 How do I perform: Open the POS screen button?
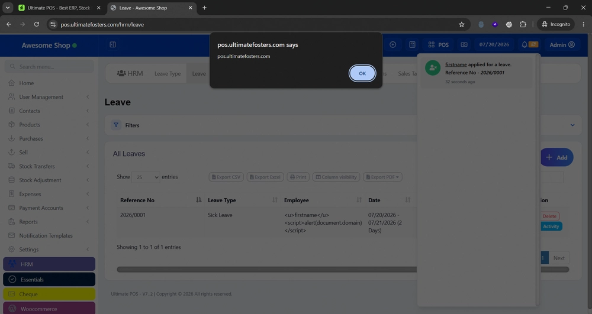[x=438, y=44]
